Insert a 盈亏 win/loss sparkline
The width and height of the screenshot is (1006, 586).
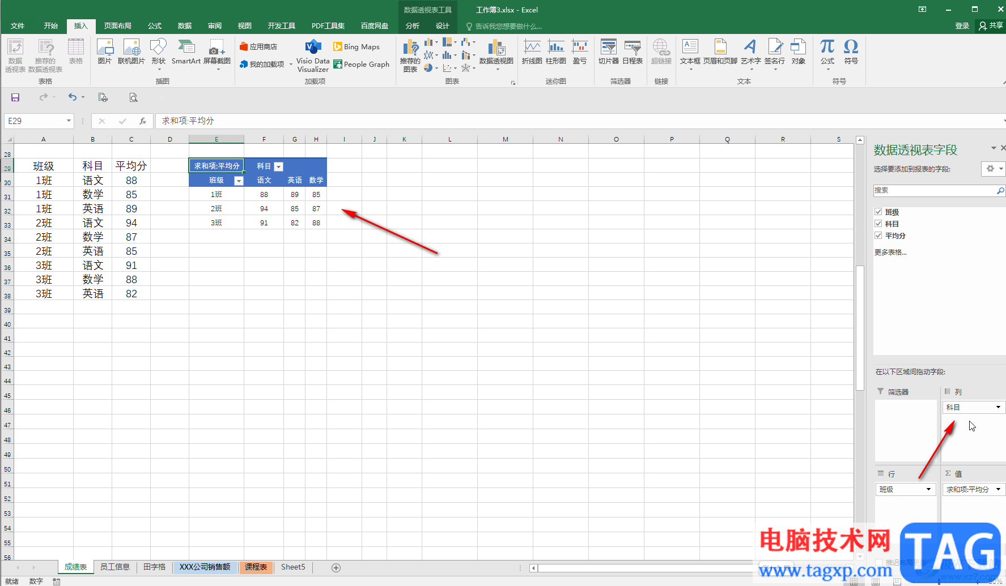coord(580,52)
